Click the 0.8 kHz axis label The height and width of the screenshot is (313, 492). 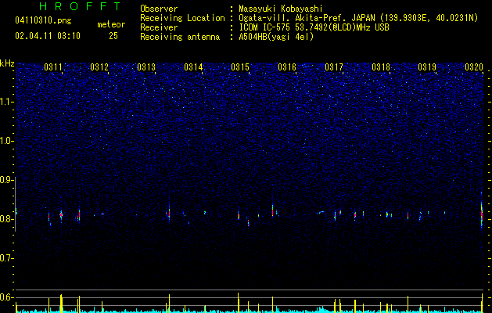click(x=6, y=219)
